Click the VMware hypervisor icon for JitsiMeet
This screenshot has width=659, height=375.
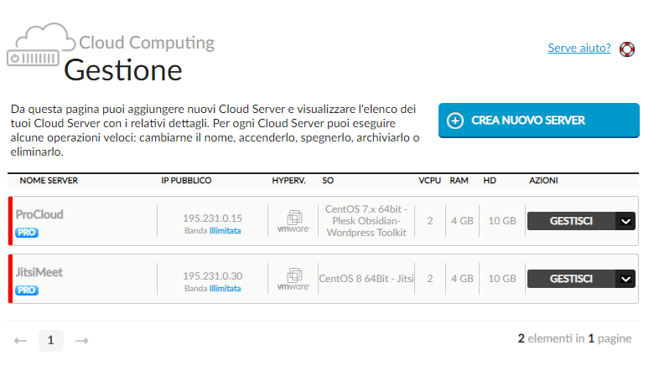coord(294,279)
